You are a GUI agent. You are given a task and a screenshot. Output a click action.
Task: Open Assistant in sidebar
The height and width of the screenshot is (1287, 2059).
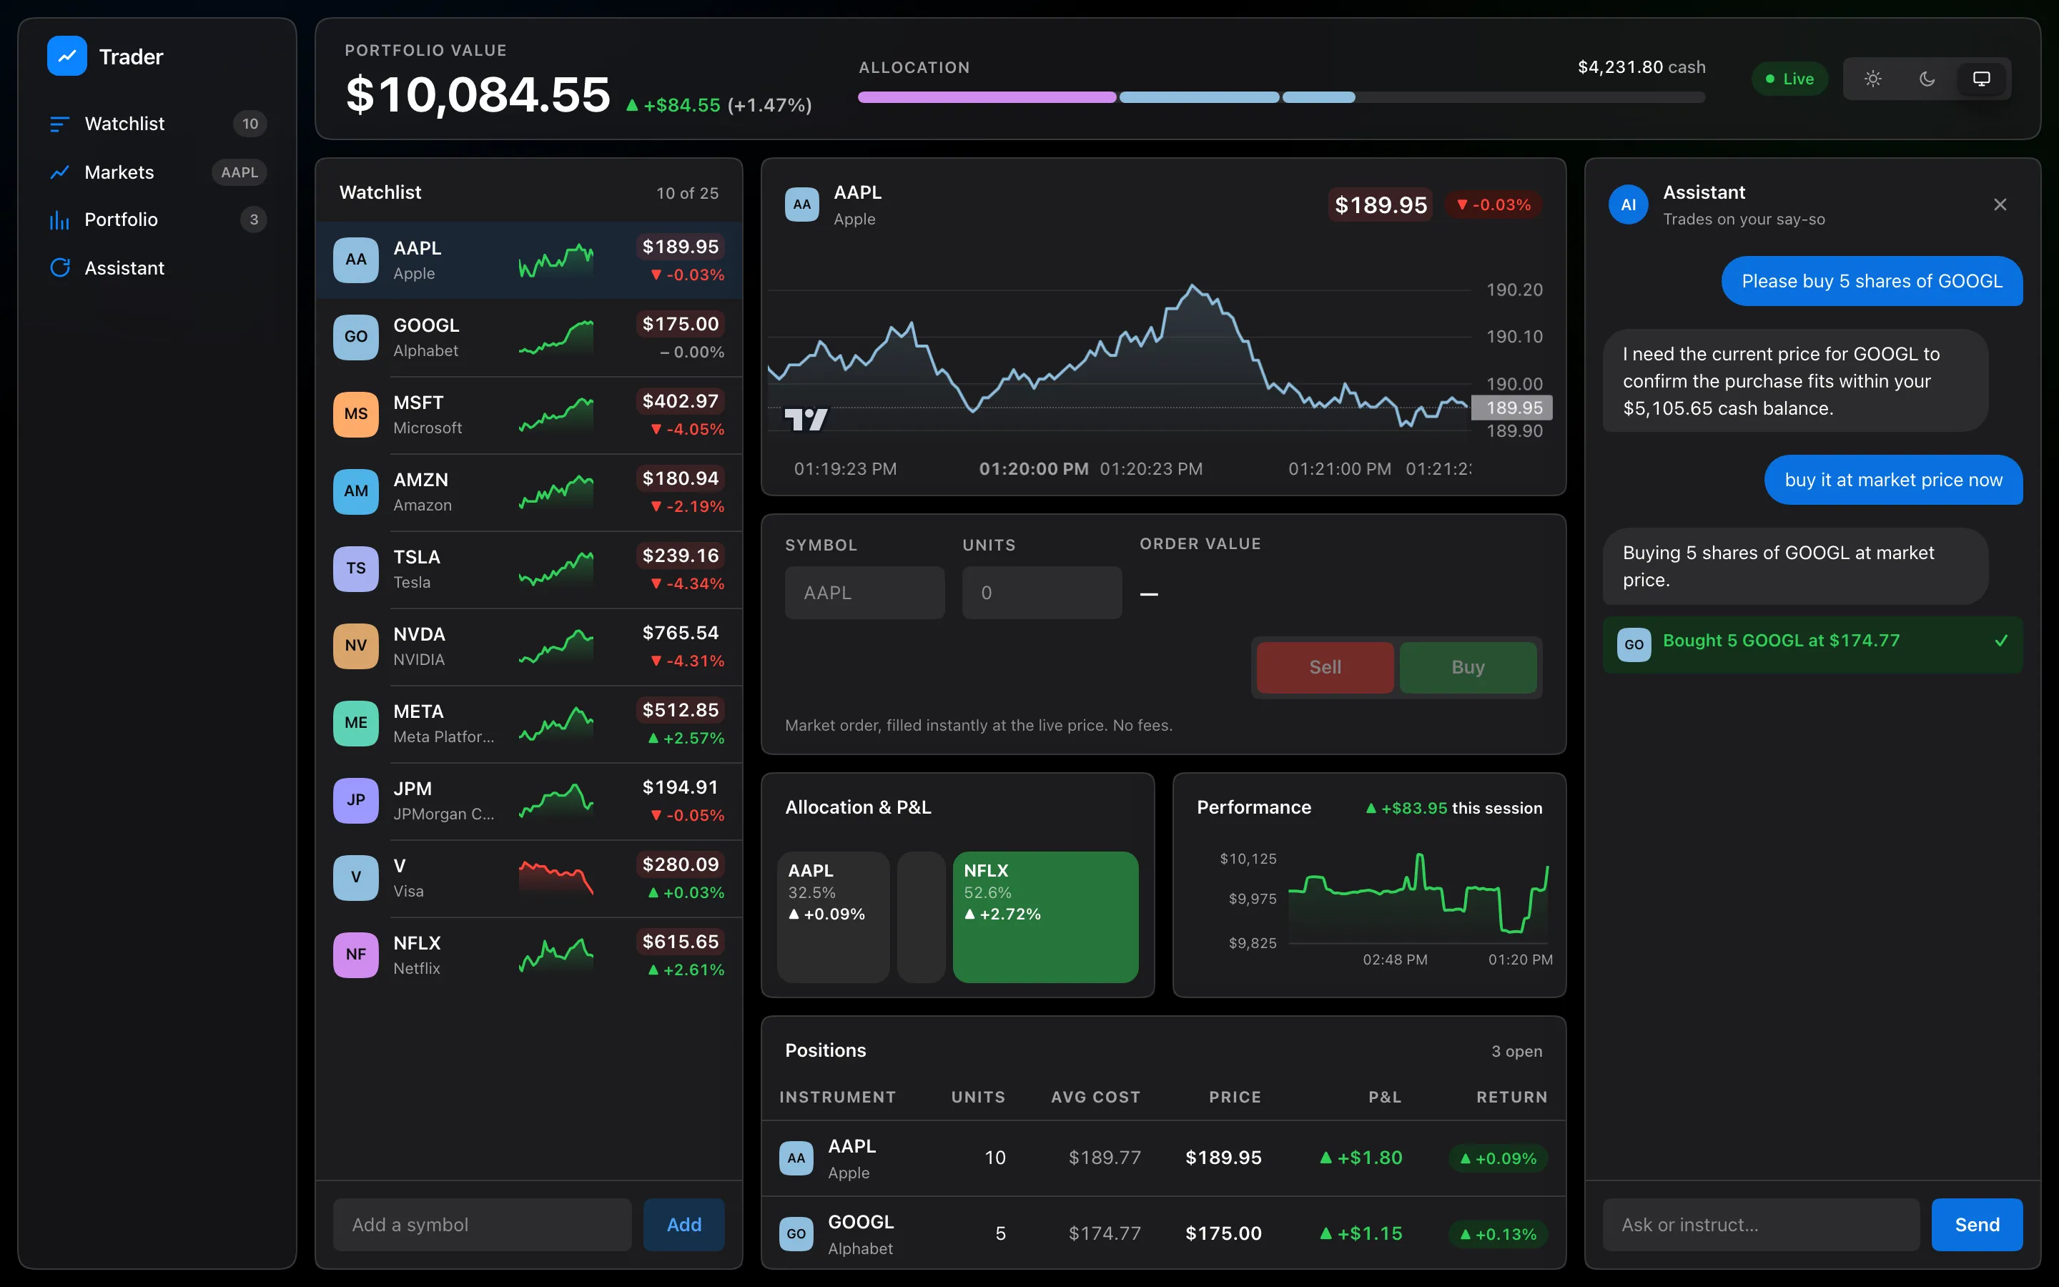[157, 268]
